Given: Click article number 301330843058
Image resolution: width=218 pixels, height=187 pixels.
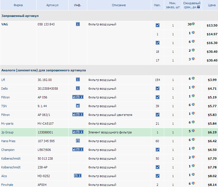Looking at the screenshot, I should click(x=48, y=89).
